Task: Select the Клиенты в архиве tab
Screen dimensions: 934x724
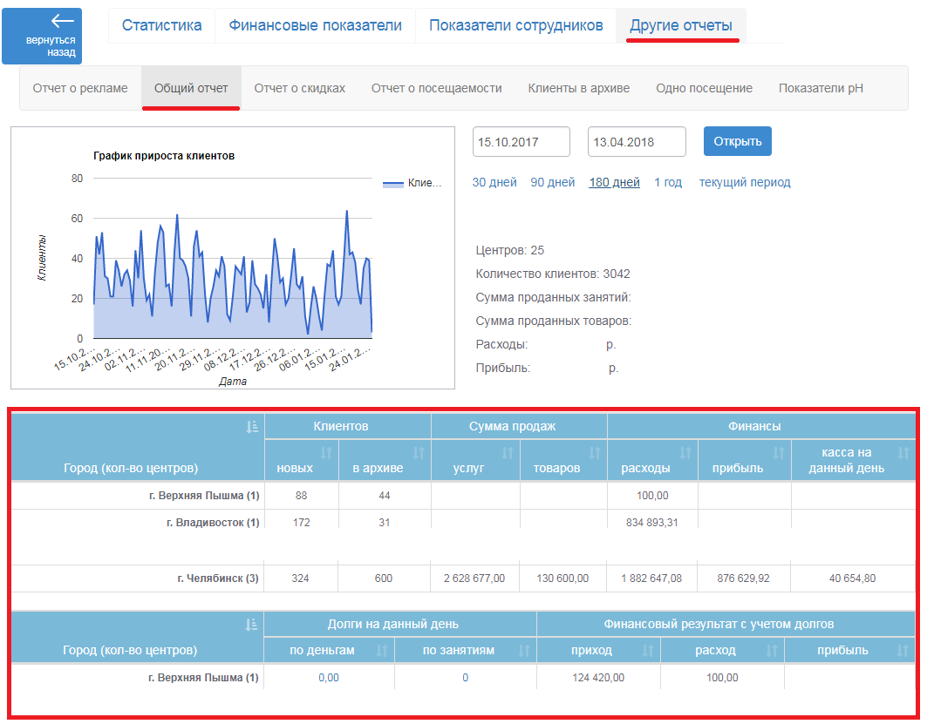Action: [578, 88]
